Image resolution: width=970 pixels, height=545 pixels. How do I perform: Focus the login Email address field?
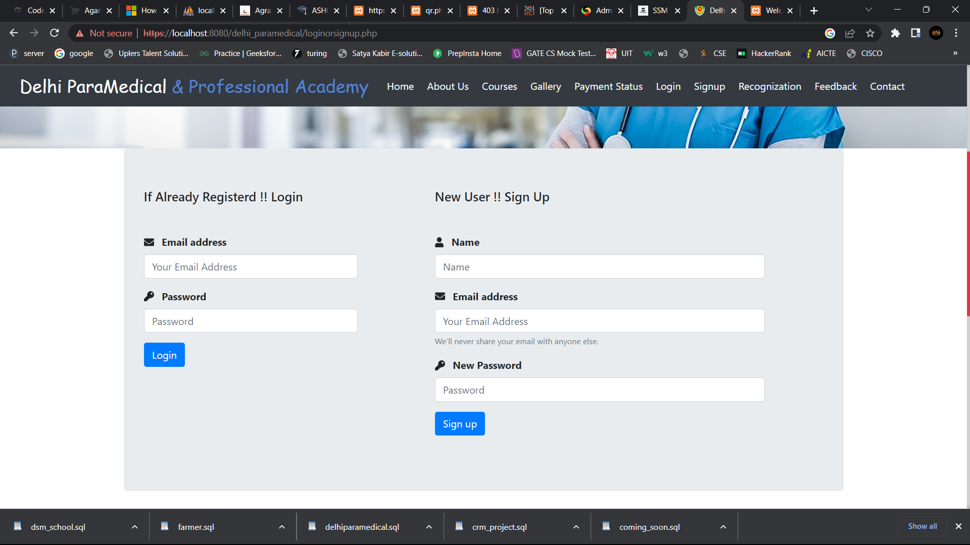click(251, 266)
